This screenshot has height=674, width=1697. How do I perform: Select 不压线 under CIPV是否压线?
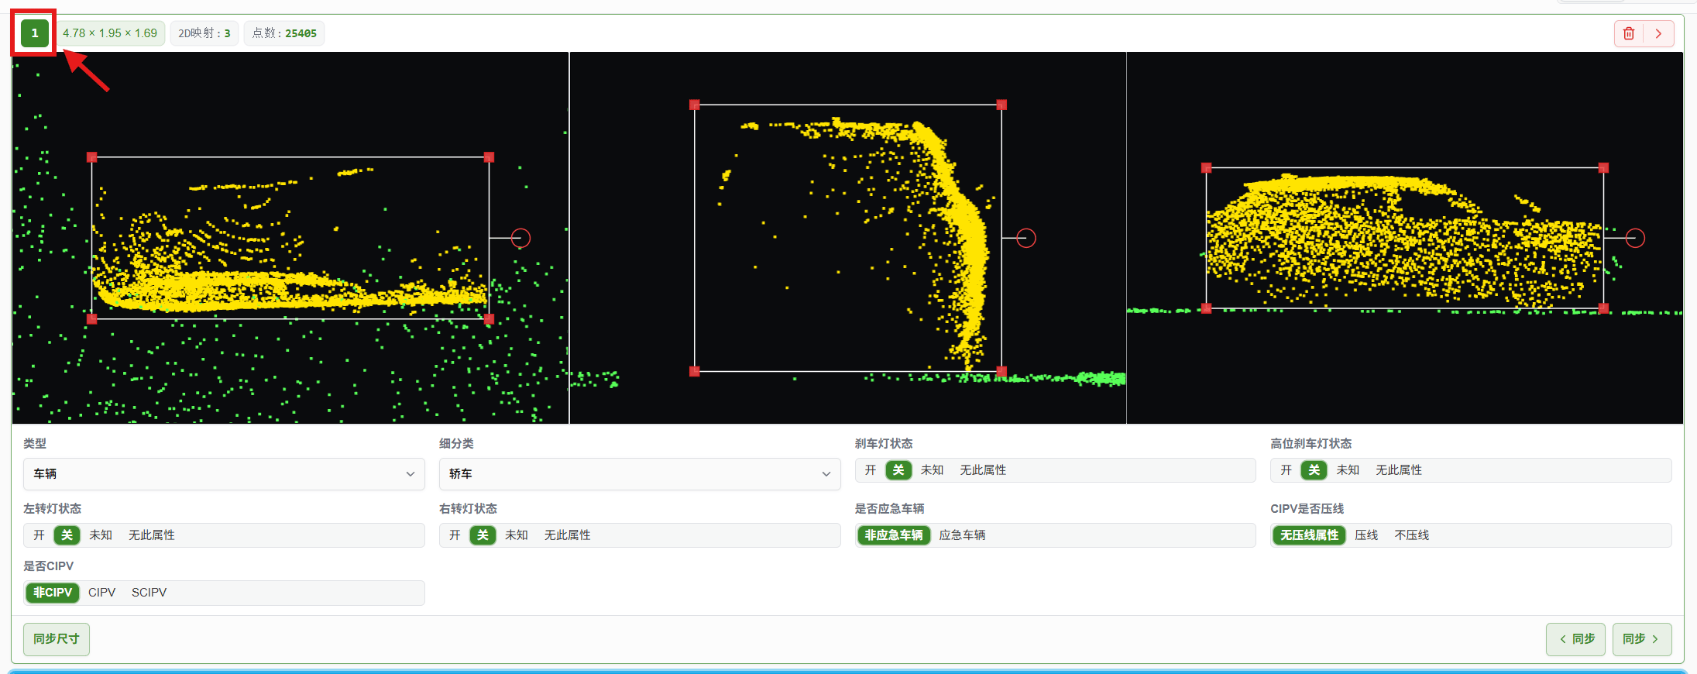[x=1412, y=535]
